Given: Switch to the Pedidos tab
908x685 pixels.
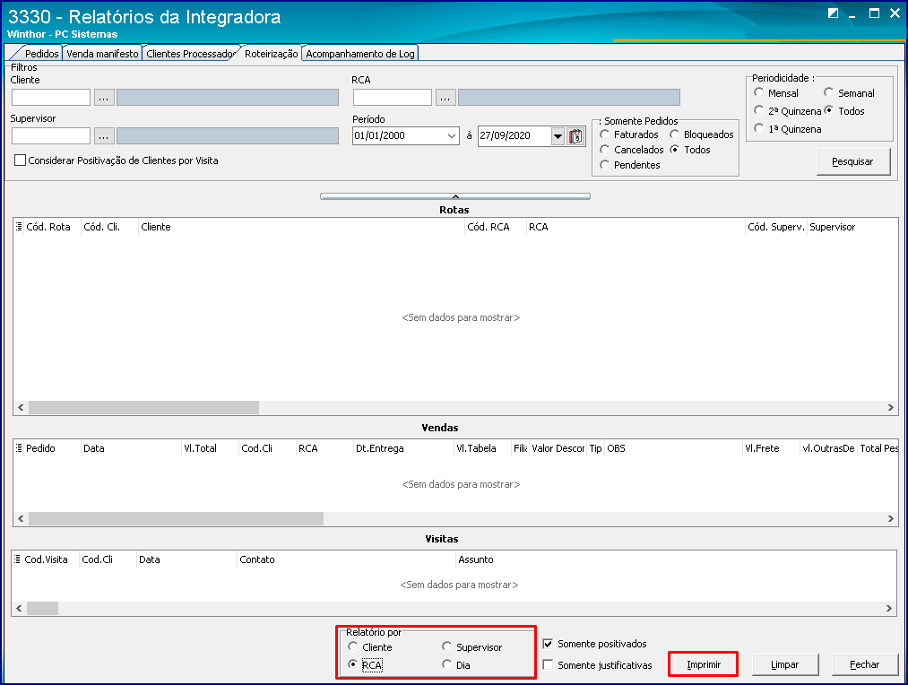Looking at the screenshot, I should pyautogui.click(x=42, y=53).
